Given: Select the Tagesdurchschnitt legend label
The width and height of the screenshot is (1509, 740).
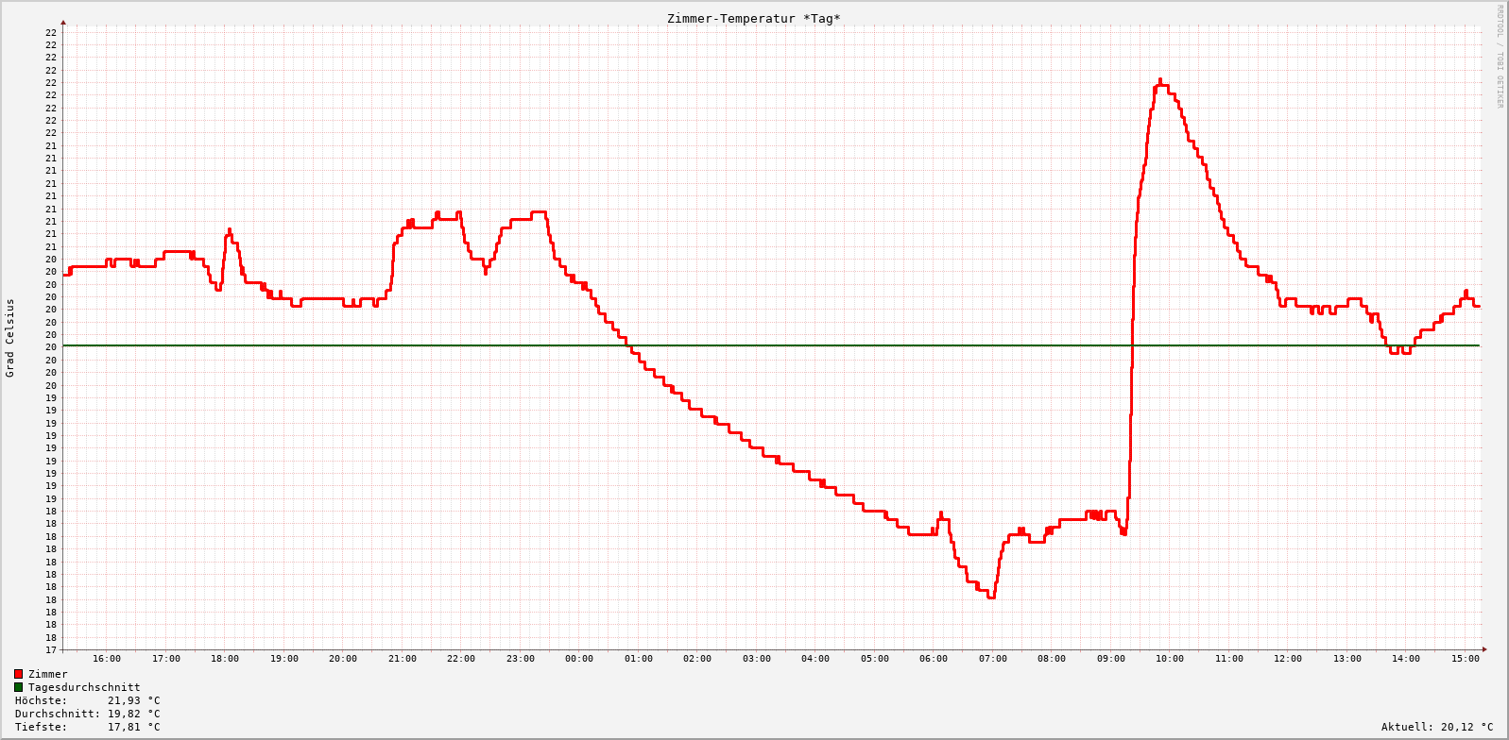Looking at the screenshot, I should point(84,687).
